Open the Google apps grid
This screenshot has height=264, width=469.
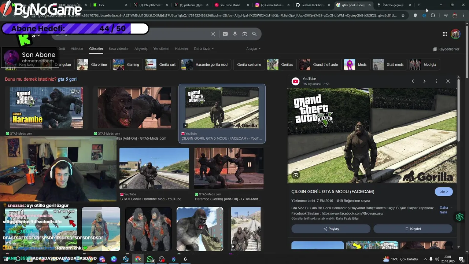[444, 34]
